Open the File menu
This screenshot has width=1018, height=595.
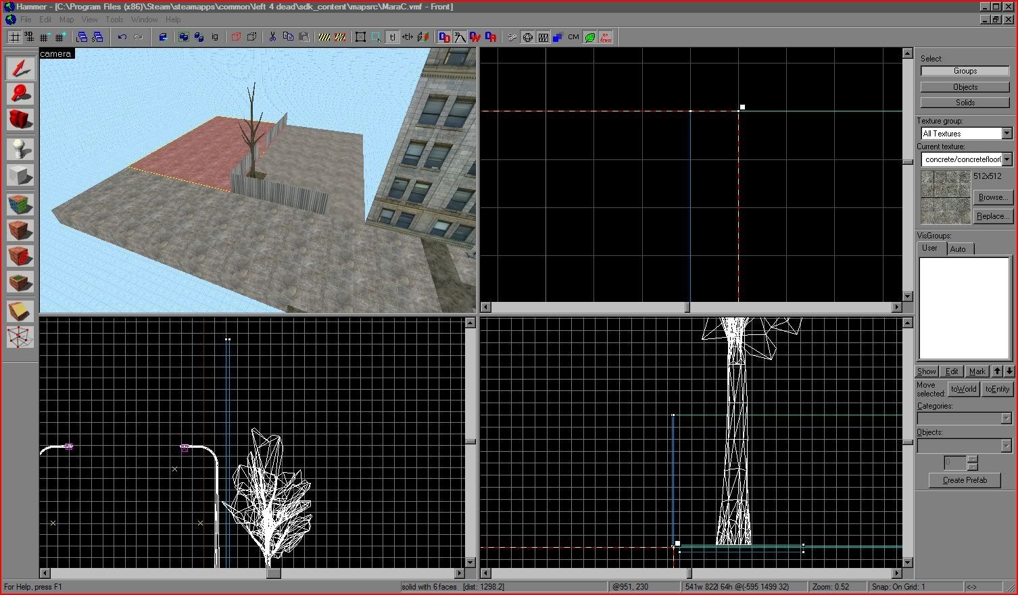26,20
